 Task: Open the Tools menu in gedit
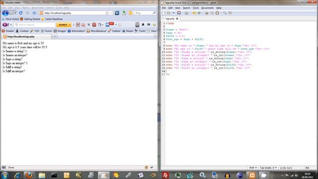pyautogui.click(x=196, y=8)
